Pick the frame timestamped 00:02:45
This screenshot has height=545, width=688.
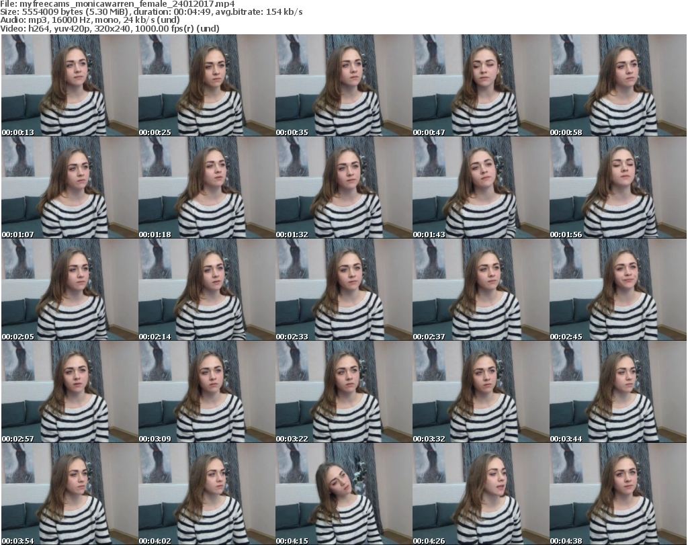point(618,290)
